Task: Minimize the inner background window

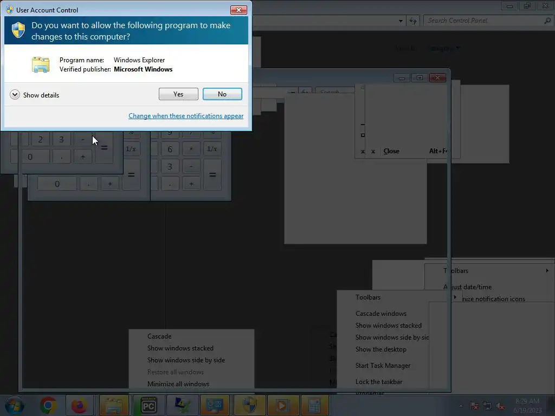Action: pos(402,78)
